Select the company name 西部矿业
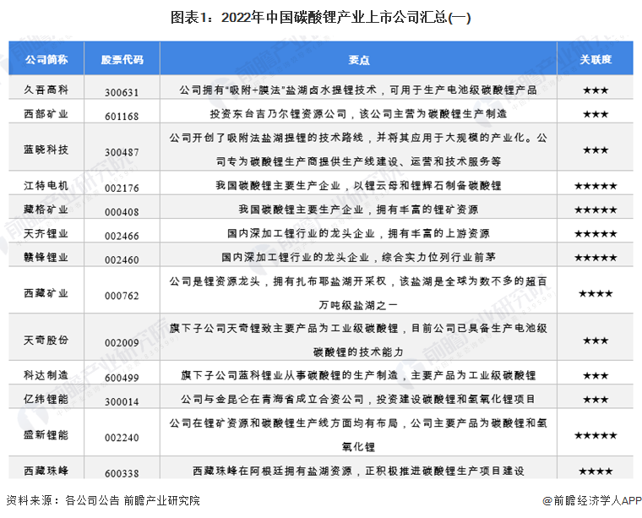 click(46, 113)
